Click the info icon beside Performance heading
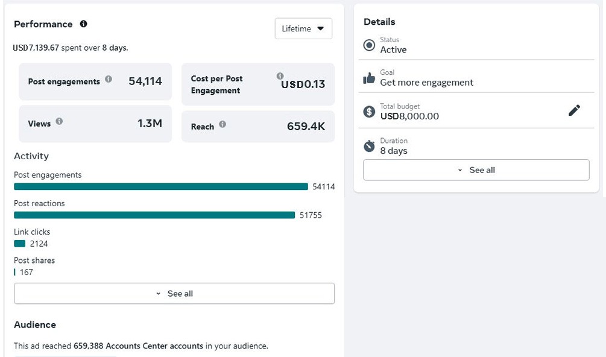 tap(83, 24)
